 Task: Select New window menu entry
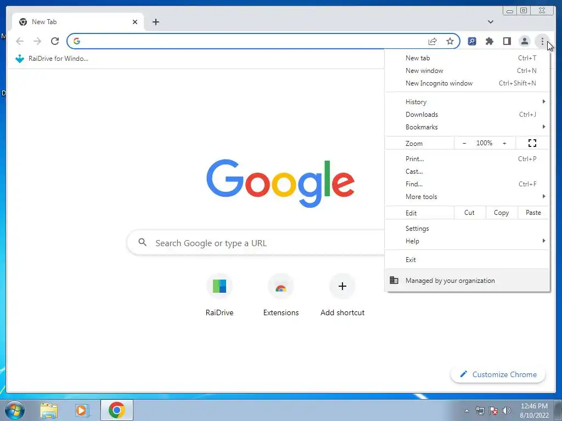pos(467,71)
